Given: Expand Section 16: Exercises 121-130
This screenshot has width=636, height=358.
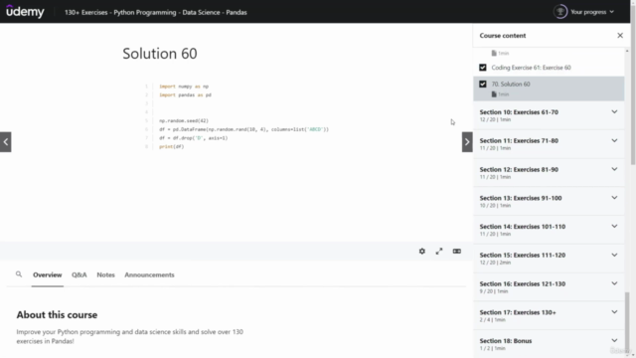Looking at the screenshot, I should point(549,287).
